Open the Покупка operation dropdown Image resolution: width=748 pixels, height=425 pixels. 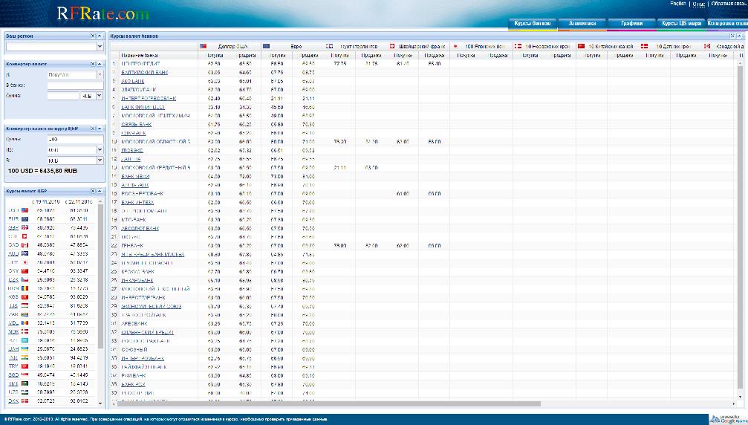(x=100, y=75)
